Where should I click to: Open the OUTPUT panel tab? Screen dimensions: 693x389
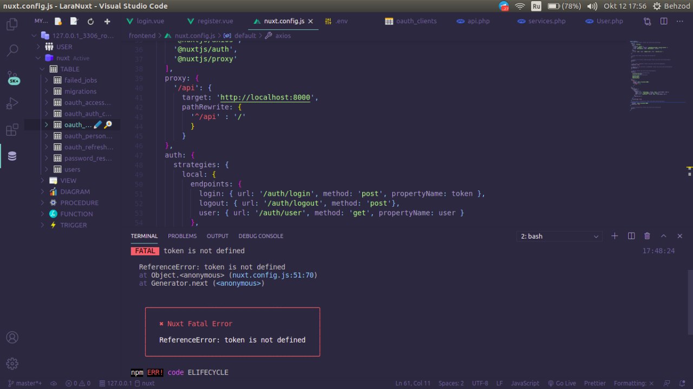tap(218, 236)
